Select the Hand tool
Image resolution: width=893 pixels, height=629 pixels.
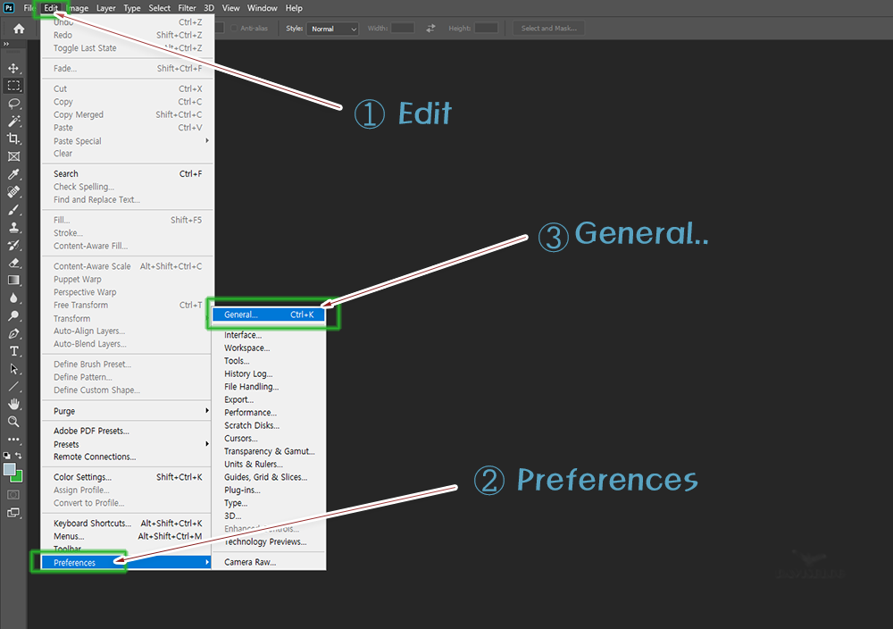13,404
